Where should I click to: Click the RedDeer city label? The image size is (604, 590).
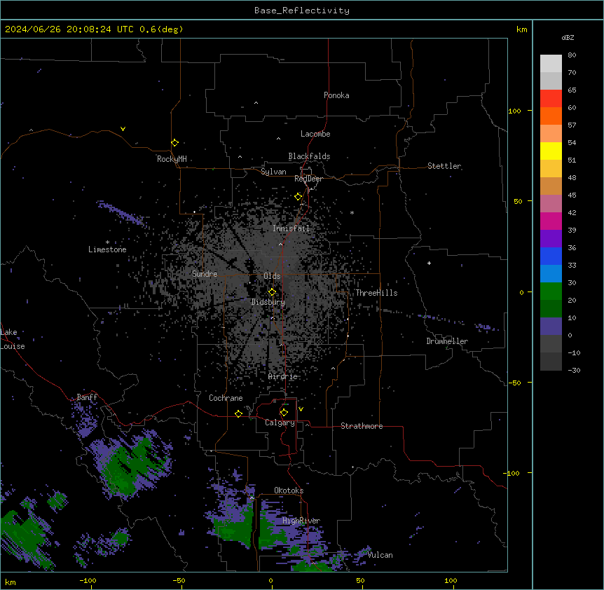308,179
